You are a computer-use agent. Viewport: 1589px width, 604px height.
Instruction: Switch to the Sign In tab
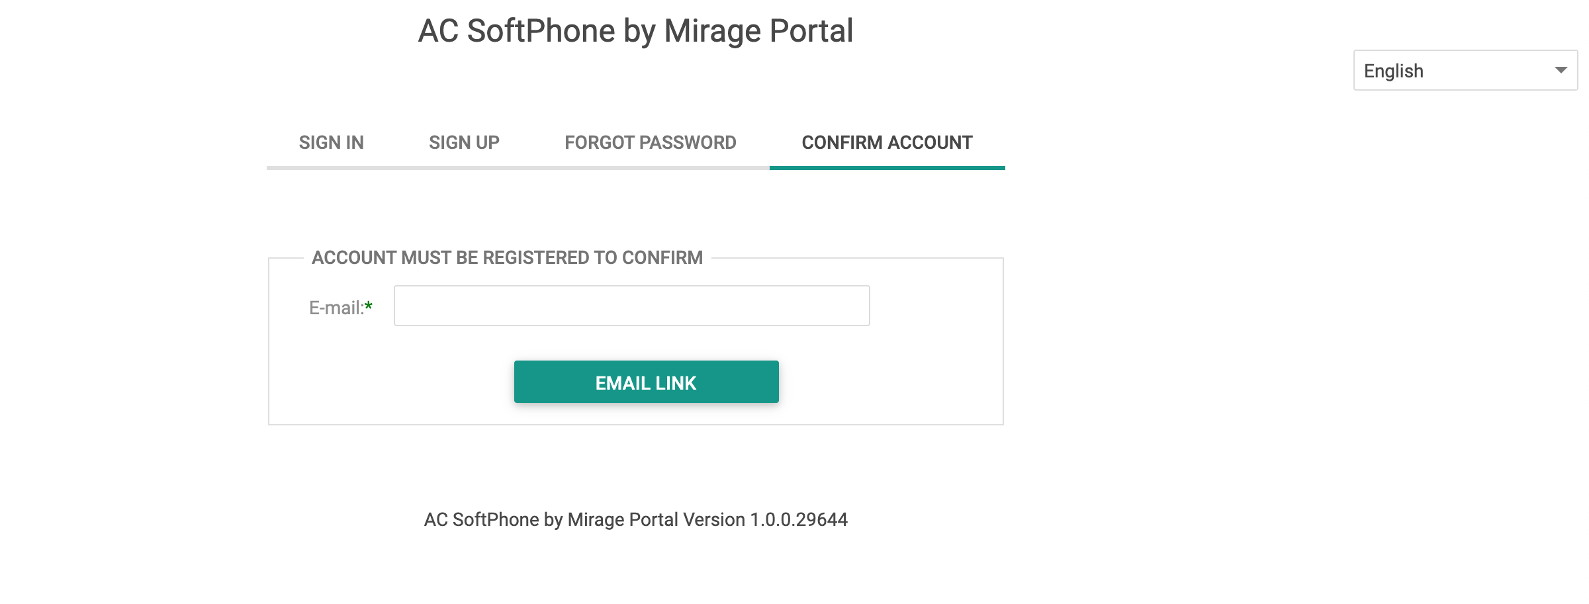332,142
